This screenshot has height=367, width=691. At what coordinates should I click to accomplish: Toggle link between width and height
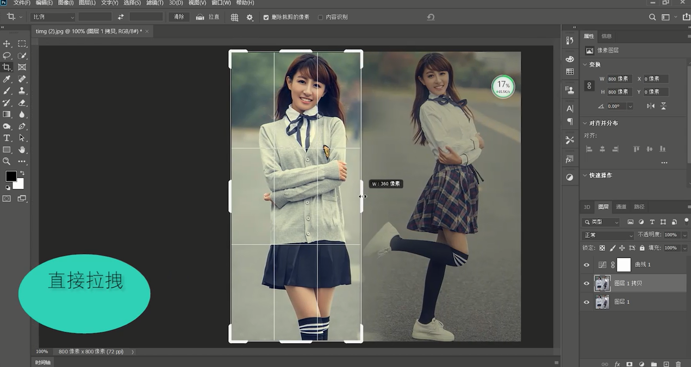(x=589, y=85)
